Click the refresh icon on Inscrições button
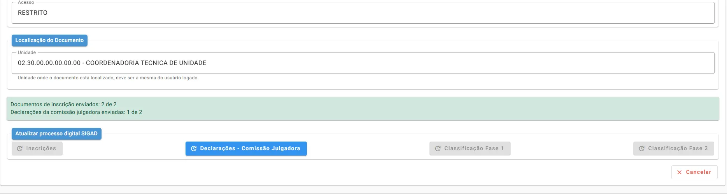Screen dimensions: 727x196 [x=20, y=149]
